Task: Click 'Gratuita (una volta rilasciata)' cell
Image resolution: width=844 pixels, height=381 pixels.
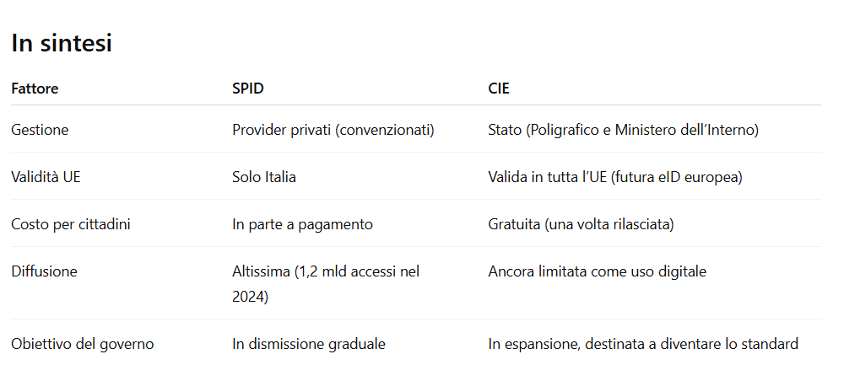Action: pyautogui.click(x=581, y=224)
